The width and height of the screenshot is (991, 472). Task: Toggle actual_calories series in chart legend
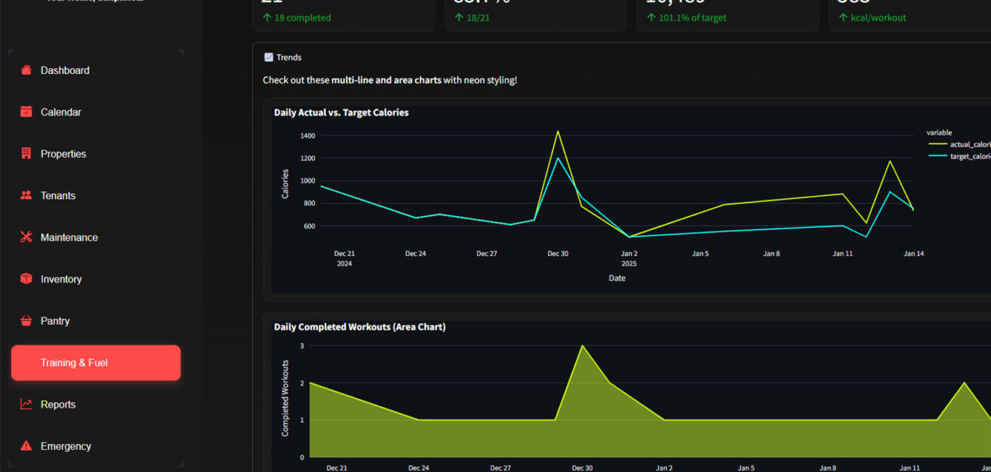point(970,144)
